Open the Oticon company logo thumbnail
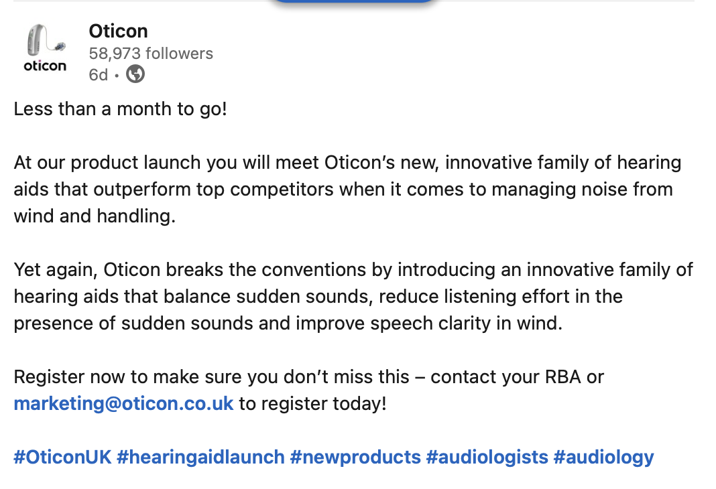The height and width of the screenshot is (489, 716). tap(45, 48)
